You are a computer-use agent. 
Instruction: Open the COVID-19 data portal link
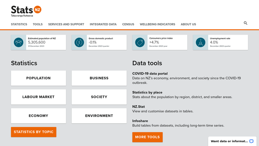point(150,73)
